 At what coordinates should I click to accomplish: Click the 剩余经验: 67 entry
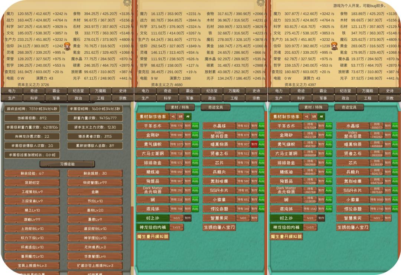point(32,173)
